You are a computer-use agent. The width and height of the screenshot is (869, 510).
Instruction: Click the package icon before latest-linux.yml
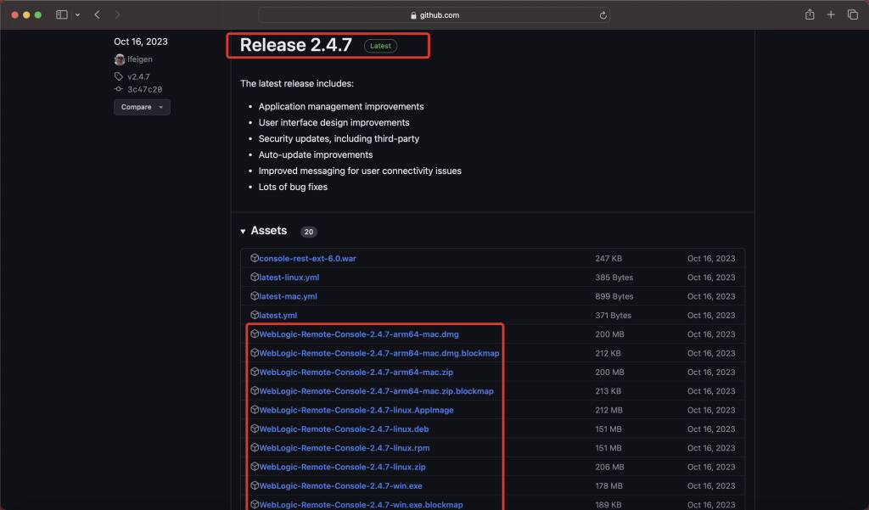(x=255, y=277)
